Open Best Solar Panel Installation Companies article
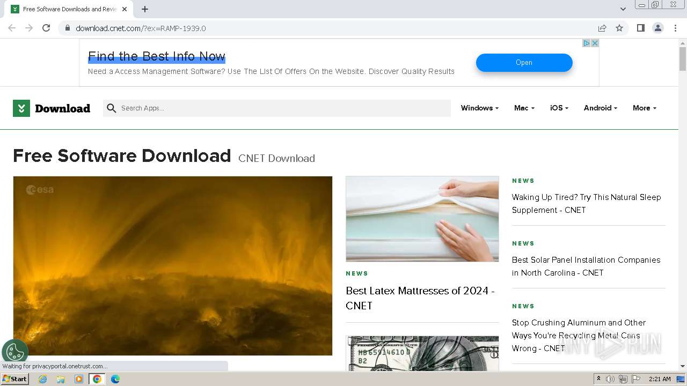 [586, 266]
